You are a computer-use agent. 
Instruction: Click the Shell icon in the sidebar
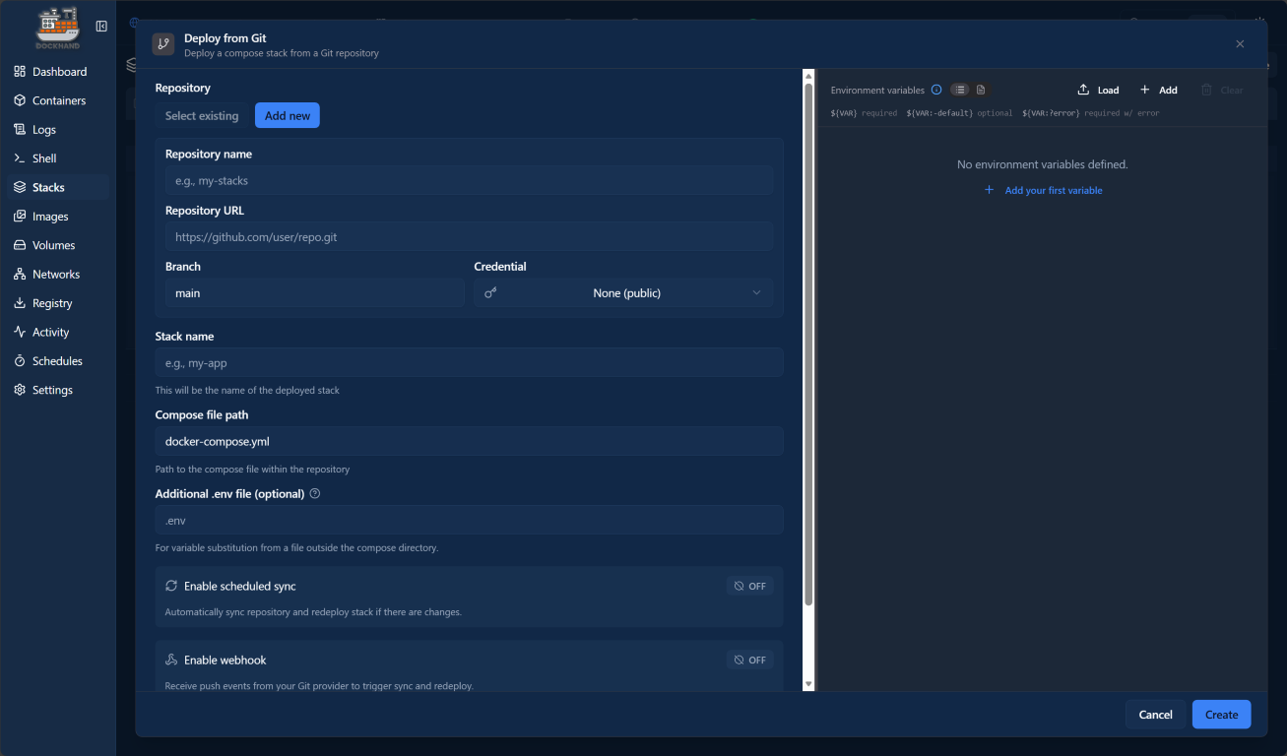coord(19,157)
